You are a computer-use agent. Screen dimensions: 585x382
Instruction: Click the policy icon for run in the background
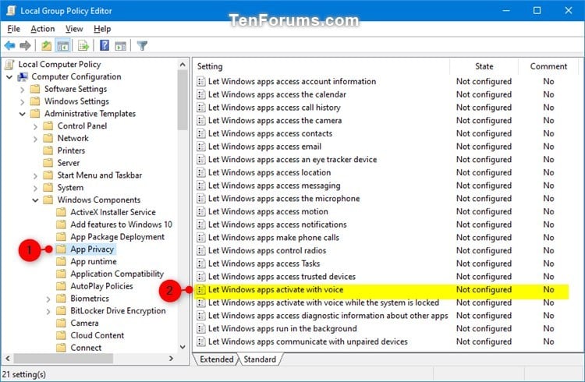(x=201, y=329)
